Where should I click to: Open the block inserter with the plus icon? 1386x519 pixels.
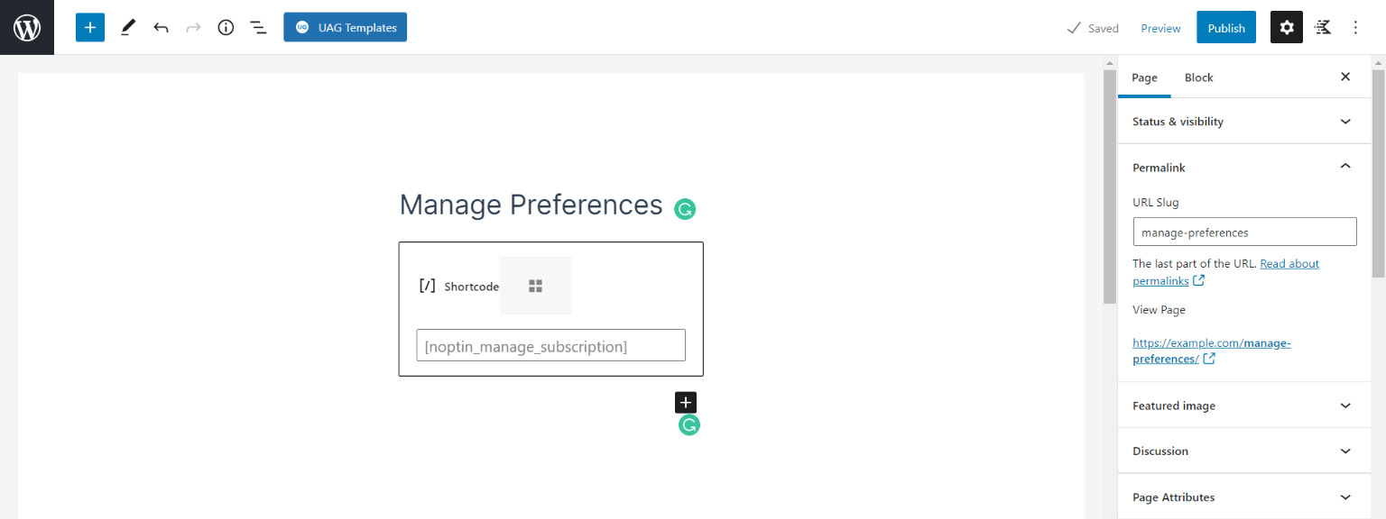(89, 27)
